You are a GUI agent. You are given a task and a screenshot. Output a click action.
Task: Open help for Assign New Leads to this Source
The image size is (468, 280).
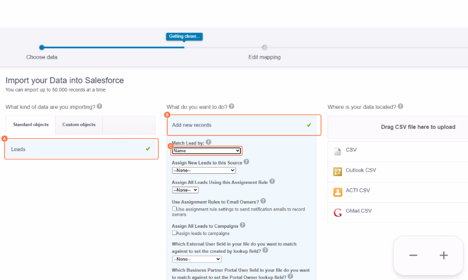(246, 162)
